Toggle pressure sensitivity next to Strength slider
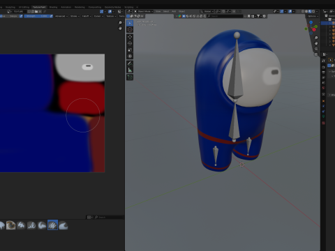Screen dimensions: 335x251 pos(51,16)
